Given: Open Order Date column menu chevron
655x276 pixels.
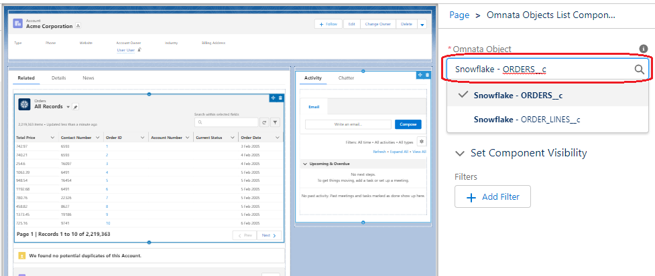Looking at the screenshot, I should click(278, 138).
